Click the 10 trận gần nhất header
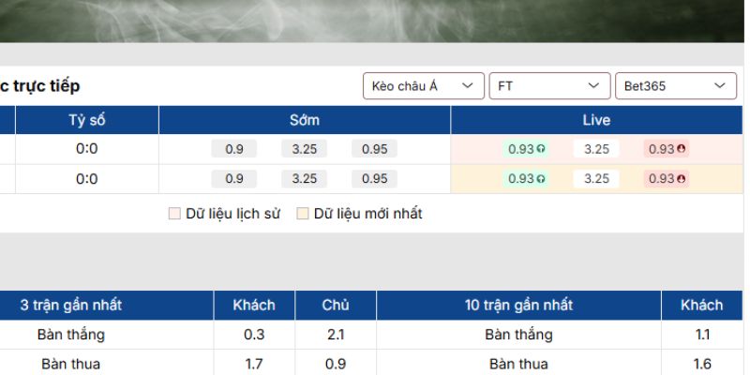The image size is (750, 375). [x=519, y=306]
